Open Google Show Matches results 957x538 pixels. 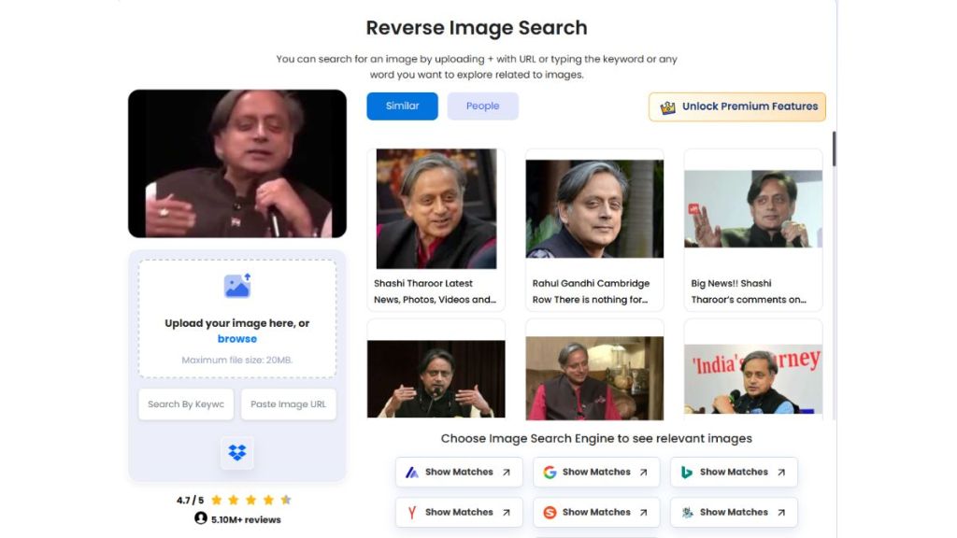point(595,472)
